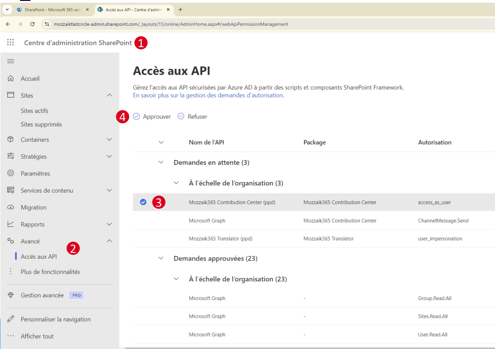Collapse À l'échelle de l'organisation (23) group
The height and width of the screenshot is (349, 495).
pyautogui.click(x=176, y=279)
